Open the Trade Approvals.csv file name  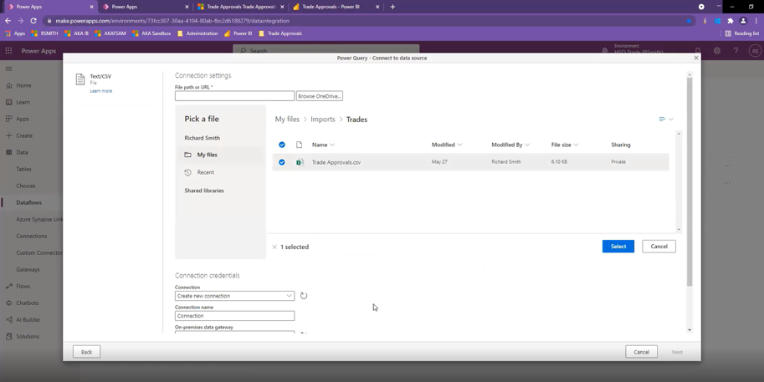336,162
